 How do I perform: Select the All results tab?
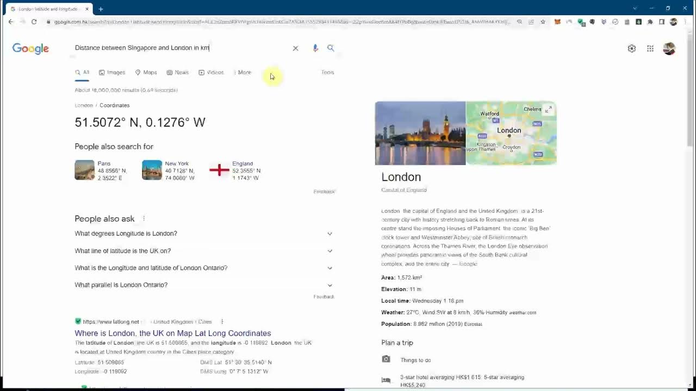click(x=82, y=72)
